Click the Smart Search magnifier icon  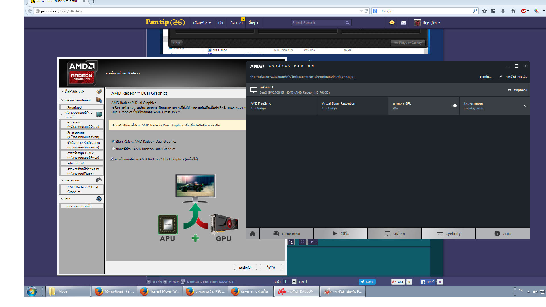pyautogui.click(x=348, y=23)
